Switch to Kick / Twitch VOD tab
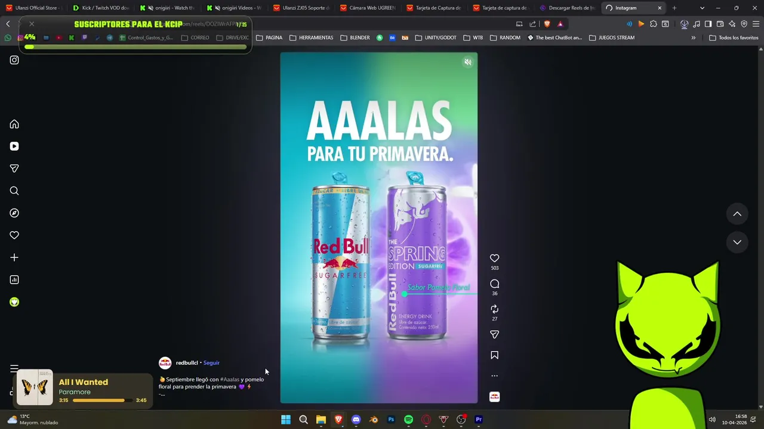 [101, 8]
